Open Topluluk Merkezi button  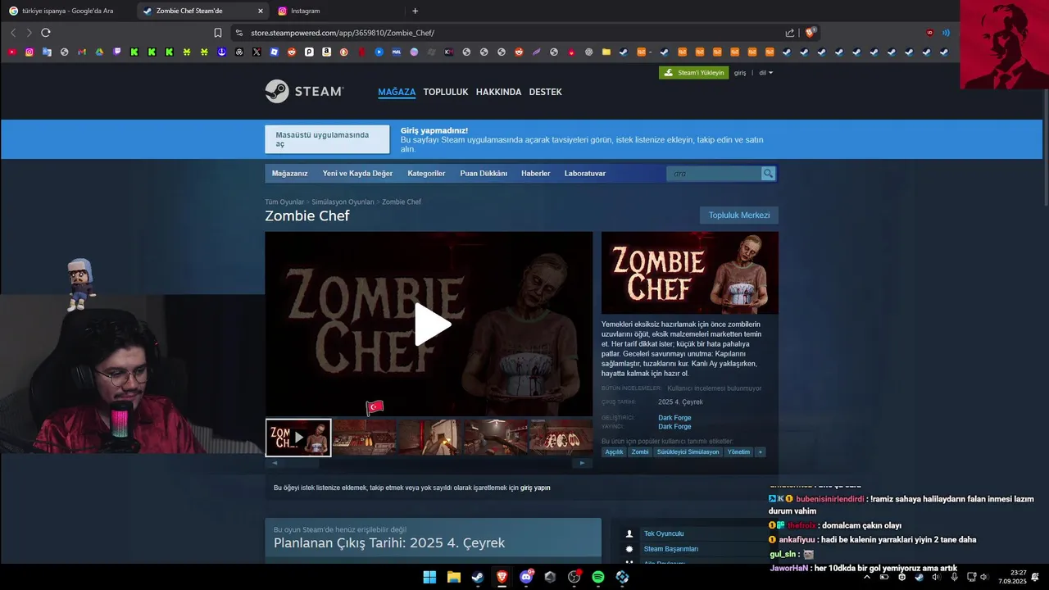pos(739,216)
